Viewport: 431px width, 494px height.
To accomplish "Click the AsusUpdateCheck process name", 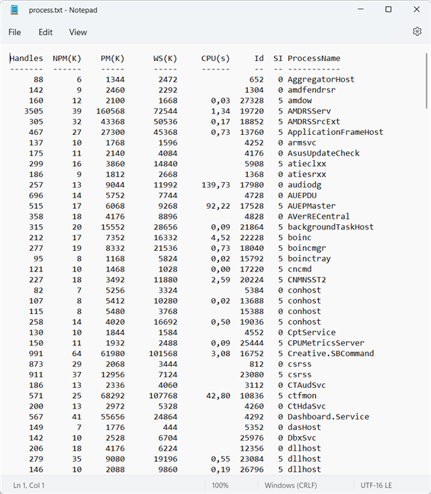I will click(323, 153).
